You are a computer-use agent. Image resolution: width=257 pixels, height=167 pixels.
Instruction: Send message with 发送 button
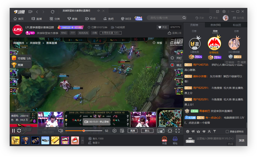click(242, 140)
